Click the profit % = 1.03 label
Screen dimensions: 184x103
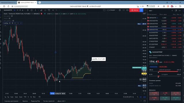(x=99, y=59)
